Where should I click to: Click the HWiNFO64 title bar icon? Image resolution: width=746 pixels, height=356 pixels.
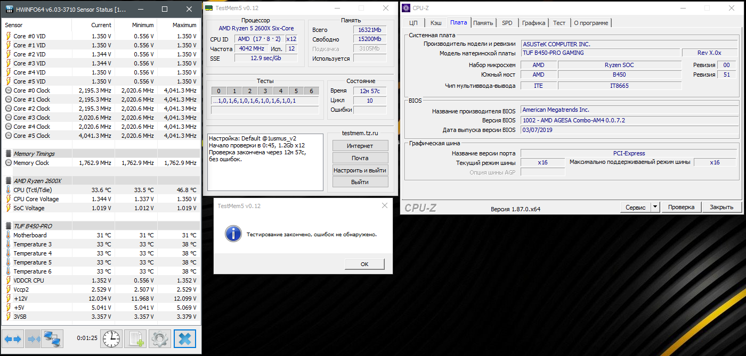click(x=10, y=9)
